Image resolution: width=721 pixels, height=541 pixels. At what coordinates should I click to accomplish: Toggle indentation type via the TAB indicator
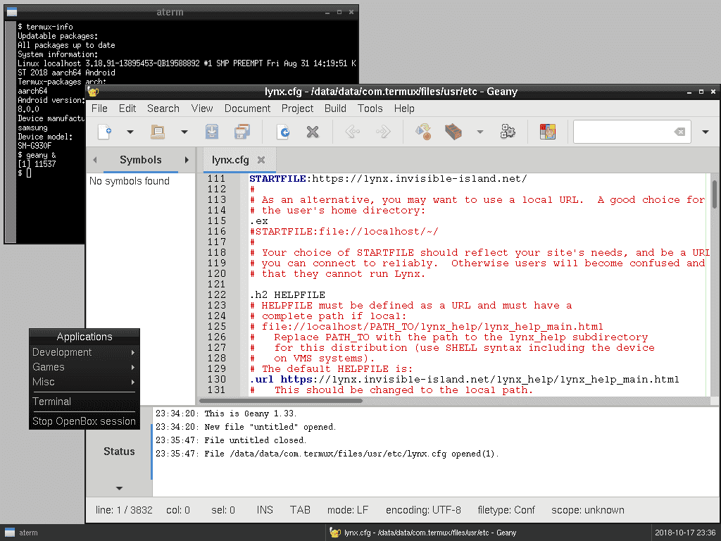point(300,509)
